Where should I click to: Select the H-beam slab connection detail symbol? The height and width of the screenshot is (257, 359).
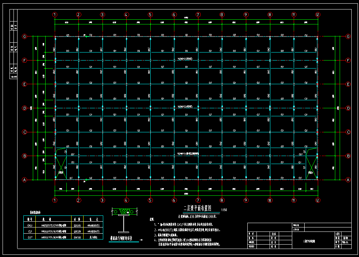(125, 221)
